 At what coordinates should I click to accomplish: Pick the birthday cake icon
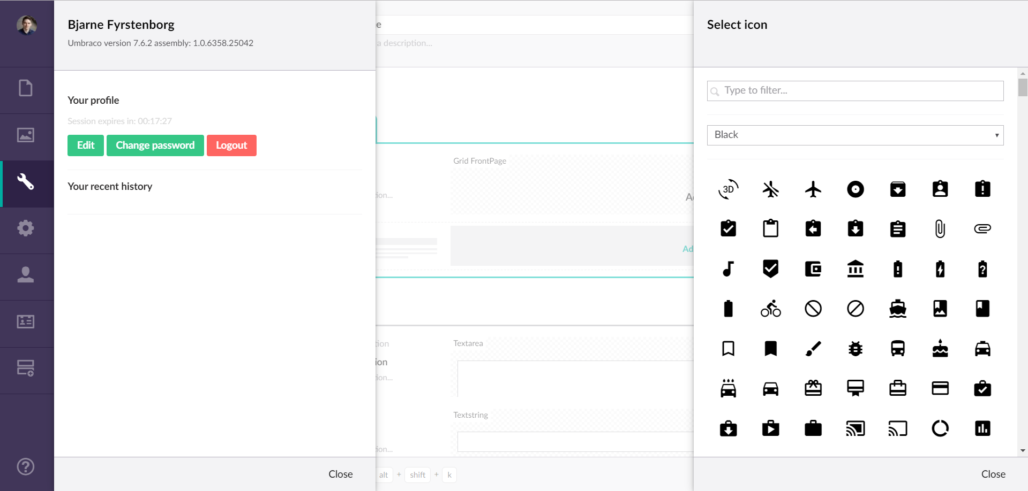940,349
